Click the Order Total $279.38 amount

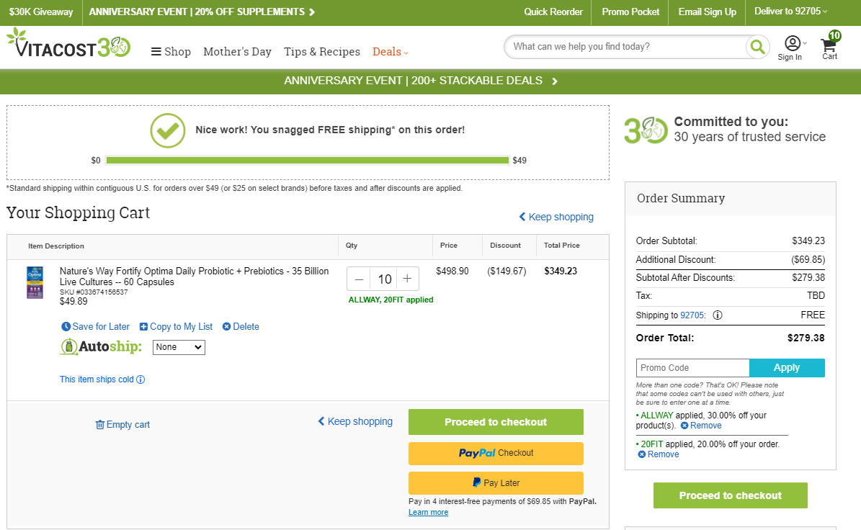pyautogui.click(x=806, y=338)
